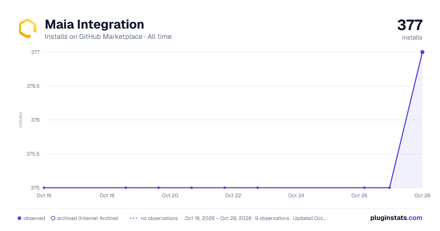Select the data point at 377 on Oct 28
The height and width of the screenshot is (231, 440).
coord(422,52)
